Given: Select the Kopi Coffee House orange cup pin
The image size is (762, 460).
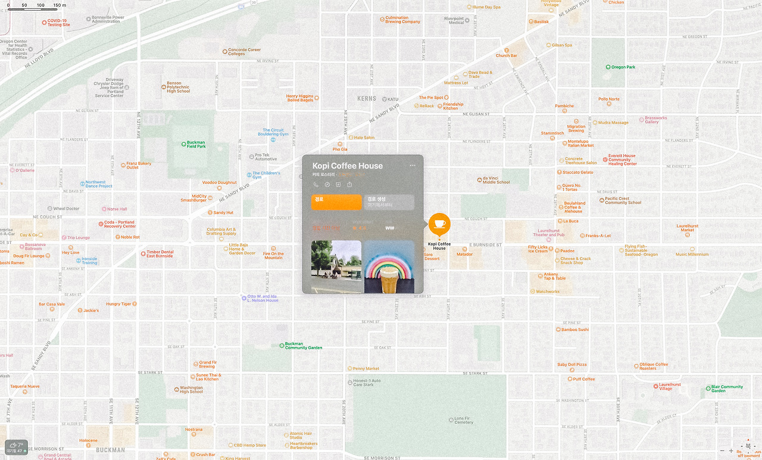Looking at the screenshot, I should 439,224.
